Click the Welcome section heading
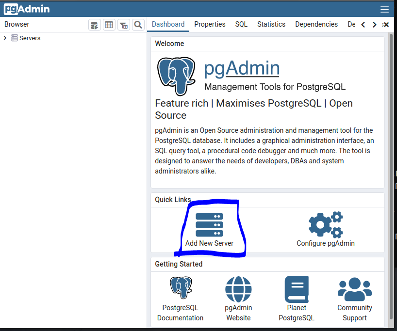Screen dimensions: 397x331 (x=169, y=44)
